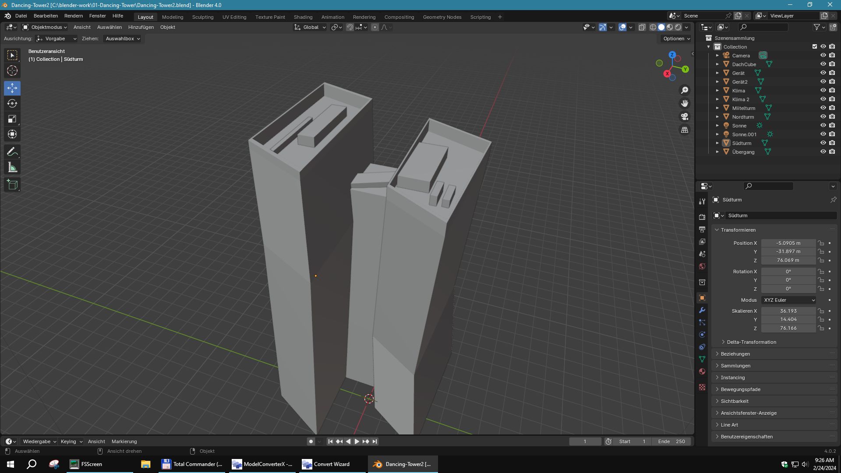Open Markierung menu in timeline
841x473 pixels.
point(124,441)
